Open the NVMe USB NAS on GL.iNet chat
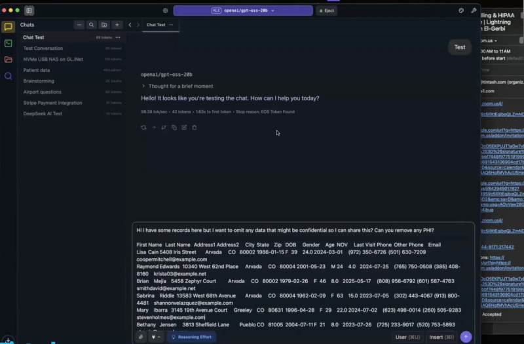Viewport: 524px width, 344px height. [72, 59]
